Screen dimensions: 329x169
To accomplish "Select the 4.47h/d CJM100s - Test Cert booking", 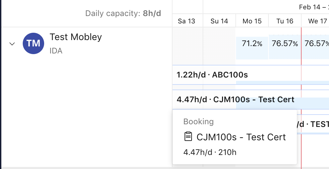I will pyautogui.click(x=250, y=100).
